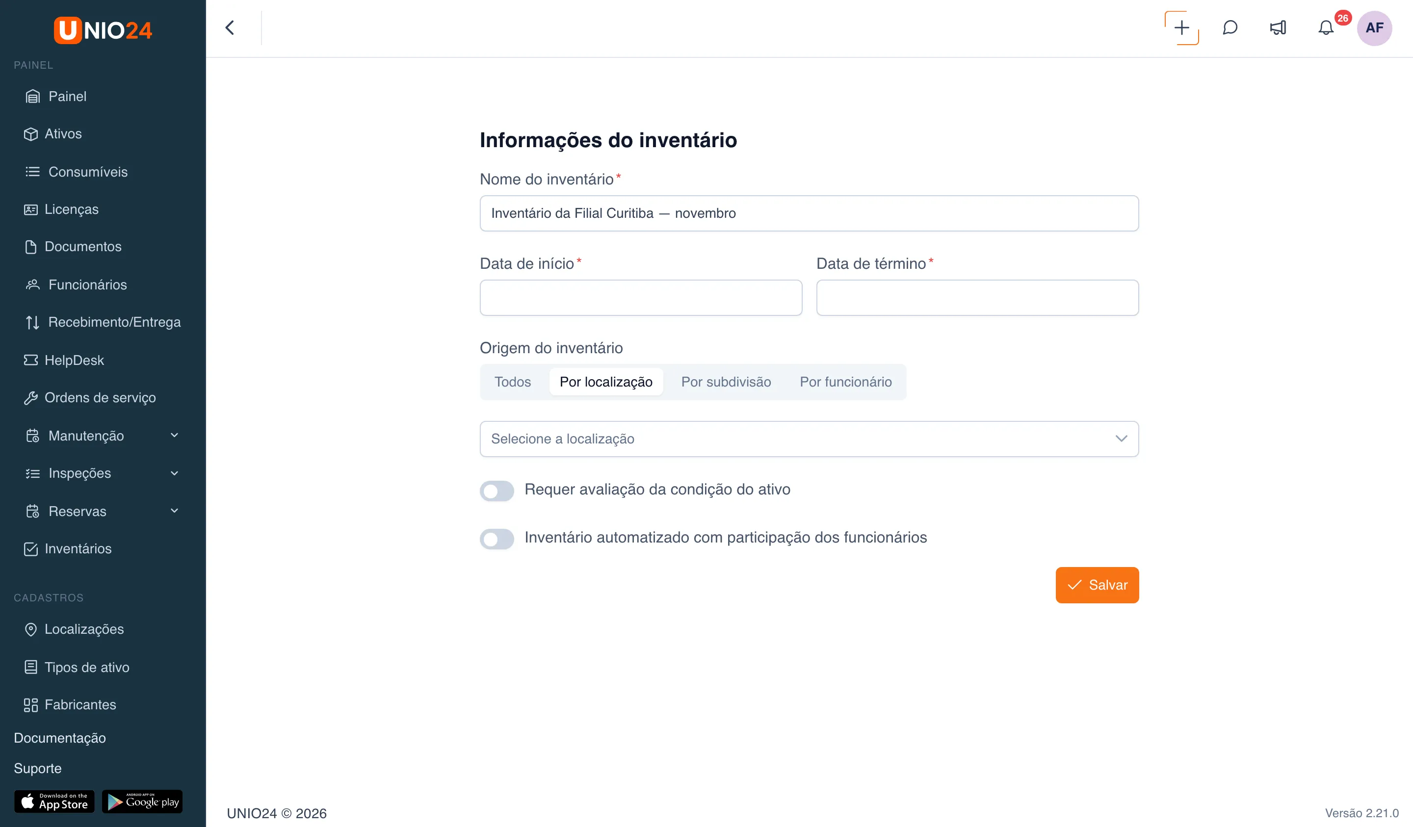This screenshot has width=1413, height=827.
Task: Click the Licenças card icon
Action: [x=31, y=209]
